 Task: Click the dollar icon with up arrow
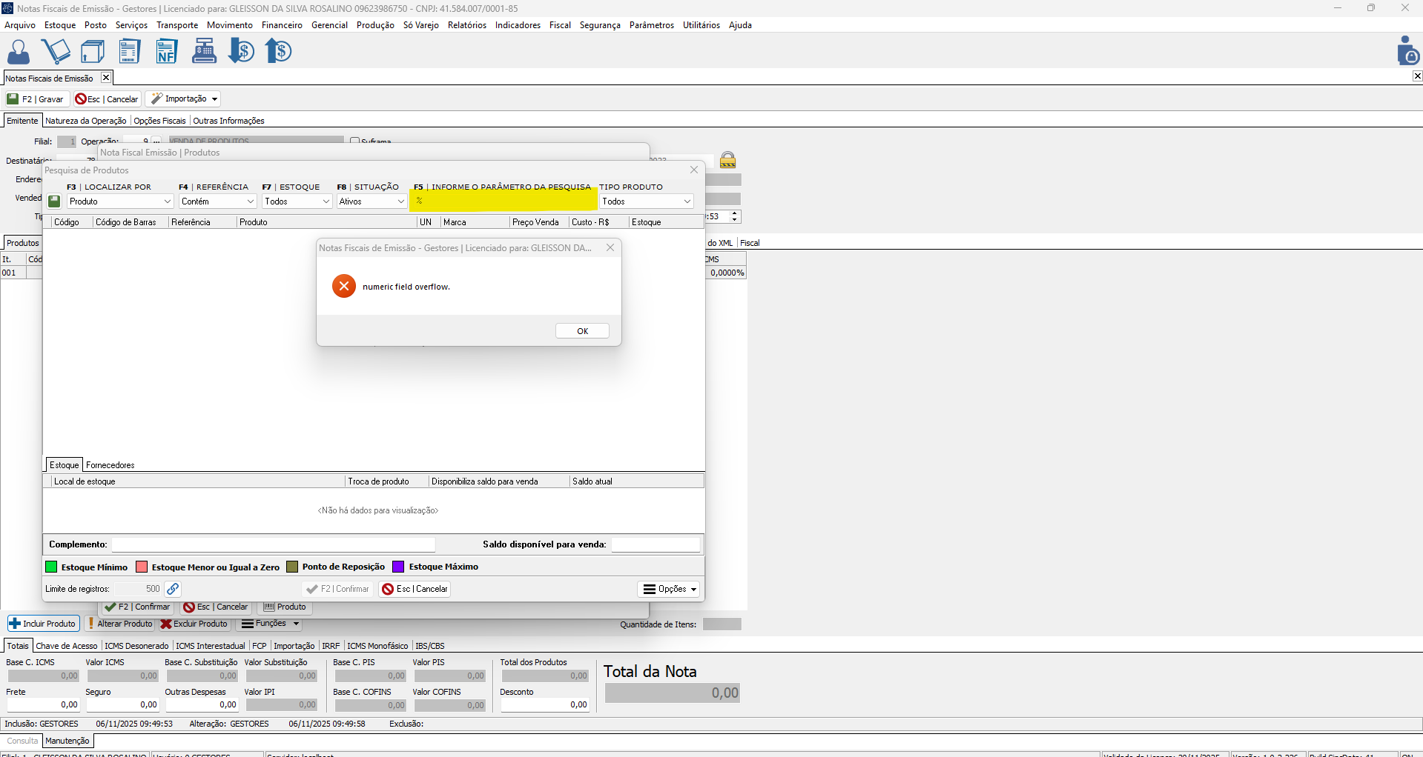tap(279, 52)
